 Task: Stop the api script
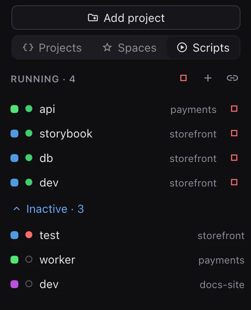tap(234, 109)
